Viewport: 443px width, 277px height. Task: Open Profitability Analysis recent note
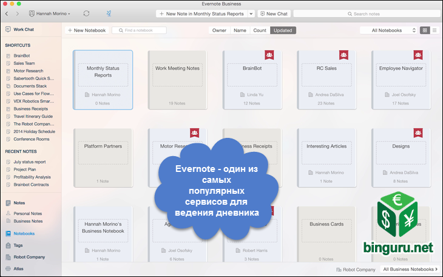click(x=32, y=177)
